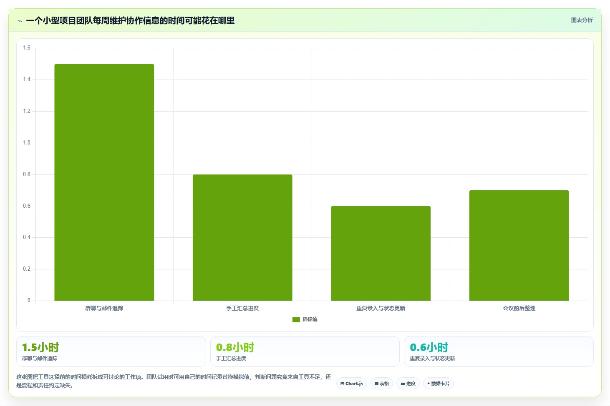610x406 pixels.
Task: Open the 1.5小时 data card
Action: coord(111,351)
